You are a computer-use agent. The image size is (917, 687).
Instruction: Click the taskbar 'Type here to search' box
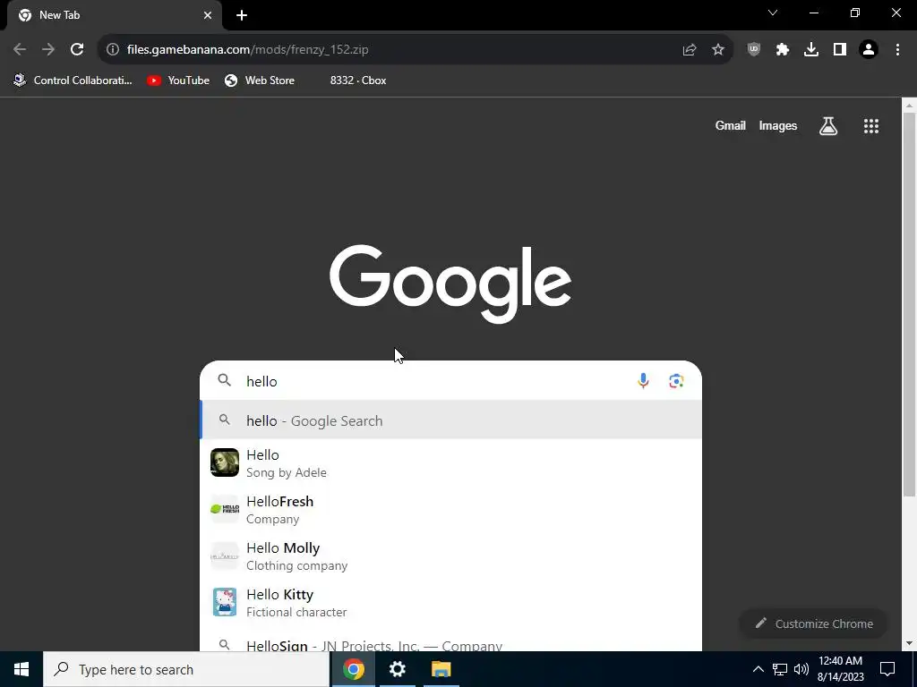click(x=186, y=669)
